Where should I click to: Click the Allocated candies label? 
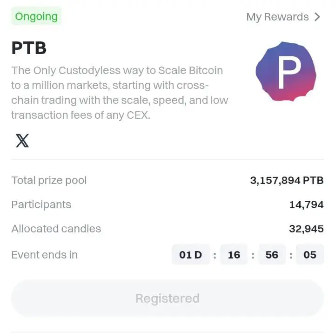click(x=56, y=229)
